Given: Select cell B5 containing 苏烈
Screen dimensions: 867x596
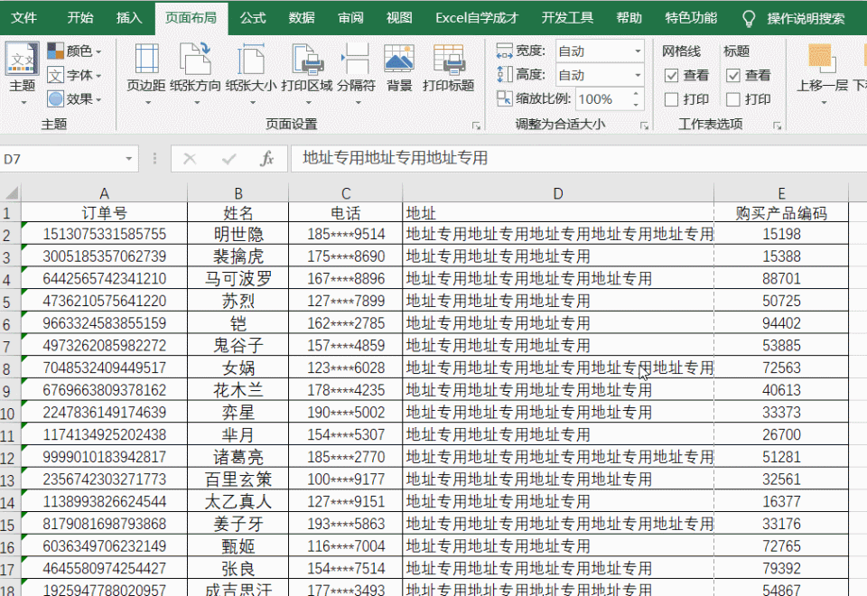Looking at the screenshot, I should 238,302.
